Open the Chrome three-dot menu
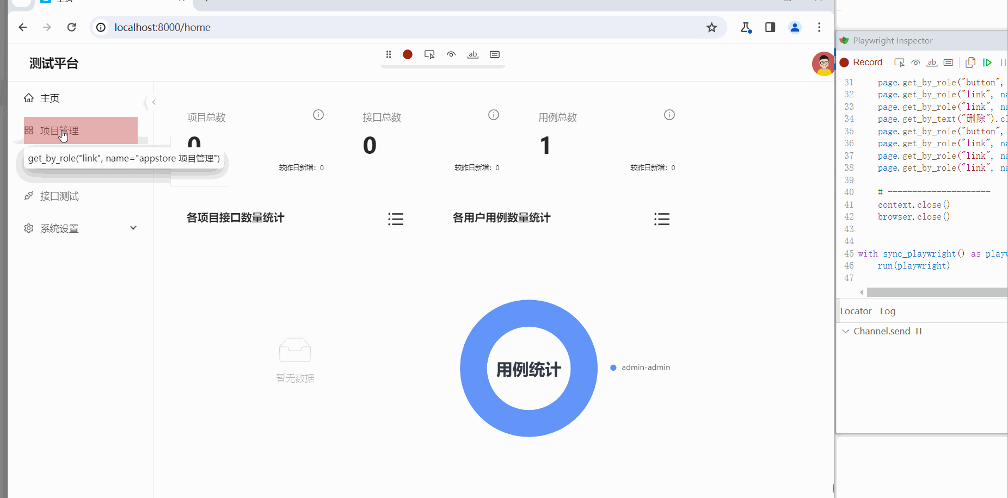This screenshot has height=498, width=1008. (819, 27)
